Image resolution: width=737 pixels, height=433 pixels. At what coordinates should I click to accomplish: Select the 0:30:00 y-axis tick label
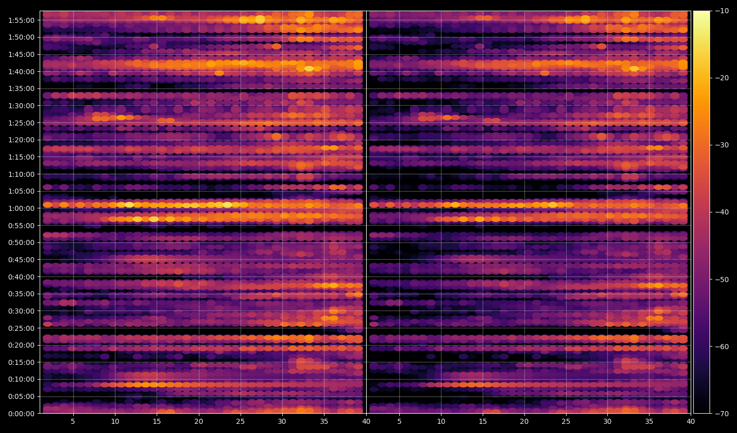[x=21, y=311]
